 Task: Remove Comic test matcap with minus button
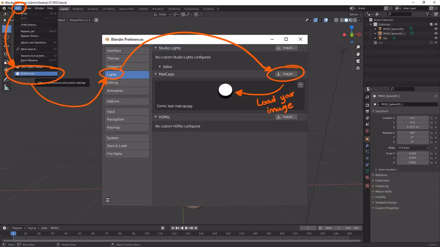(300, 84)
